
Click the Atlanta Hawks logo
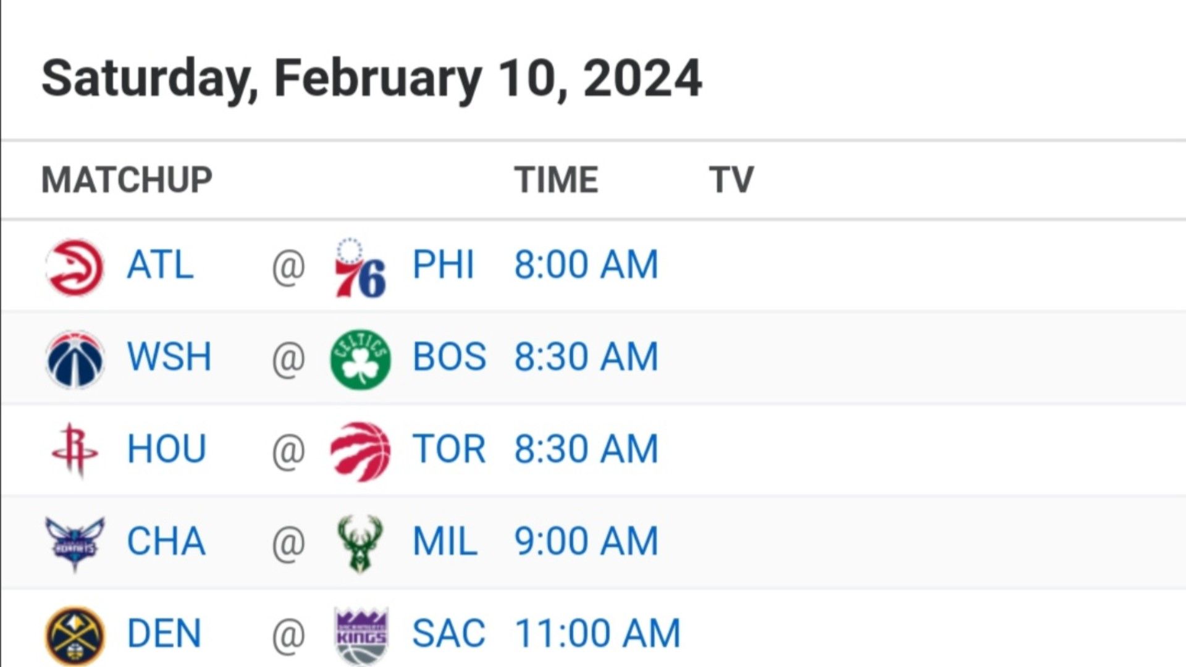75,267
